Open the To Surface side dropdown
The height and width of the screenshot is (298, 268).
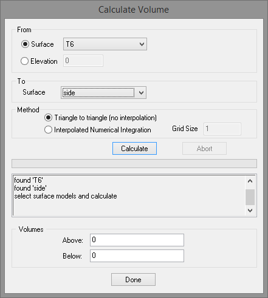[103, 93]
